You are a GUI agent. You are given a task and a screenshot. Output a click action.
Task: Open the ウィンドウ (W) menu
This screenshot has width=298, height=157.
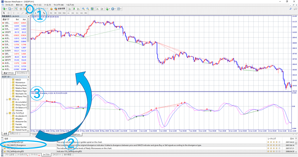coord(58,5)
